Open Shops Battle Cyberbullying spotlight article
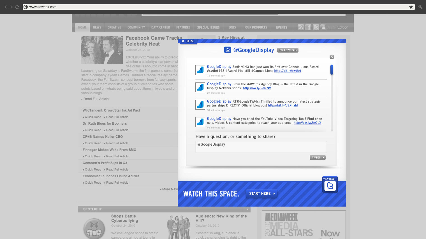Screen dimensions: 426x239 [x=125, y=218]
